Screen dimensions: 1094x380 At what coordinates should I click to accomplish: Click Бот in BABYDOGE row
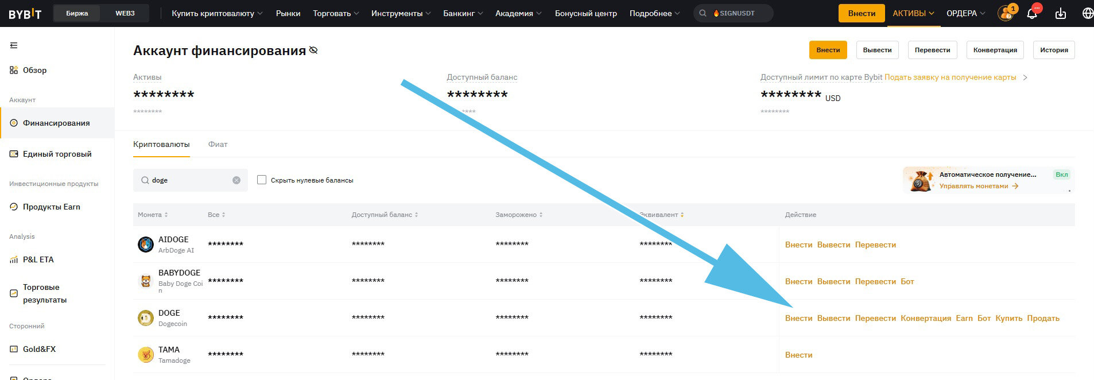tap(907, 281)
